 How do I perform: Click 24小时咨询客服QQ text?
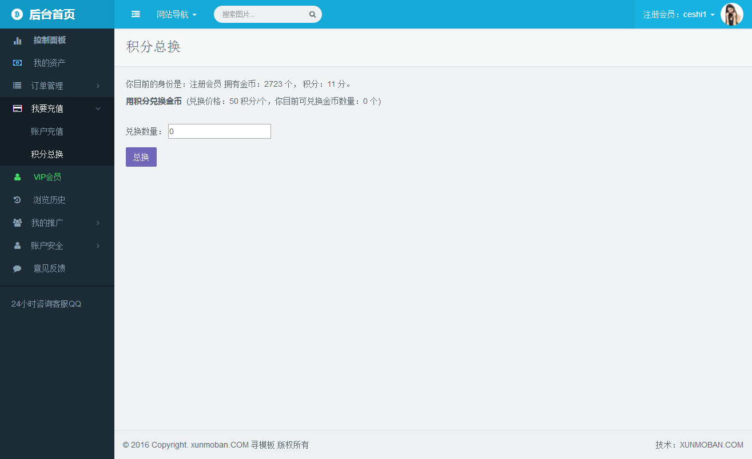[46, 304]
